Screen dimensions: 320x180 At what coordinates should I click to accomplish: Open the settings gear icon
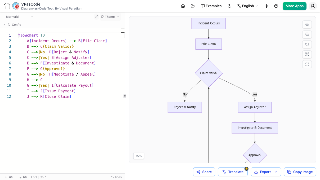[x=266, y=6]
